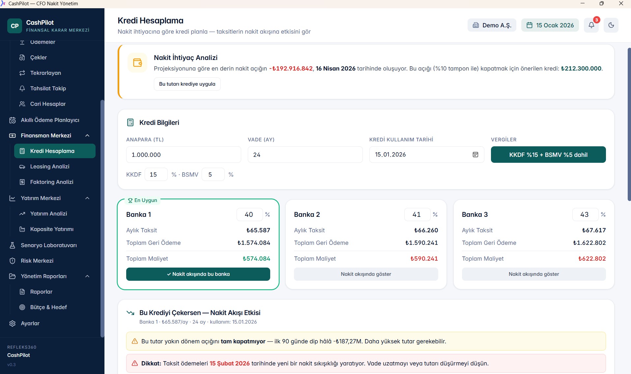The image size is (631, 374).
Task: Click the Senaryo Laboratuvarı flask icon
Action: [13, 245]
